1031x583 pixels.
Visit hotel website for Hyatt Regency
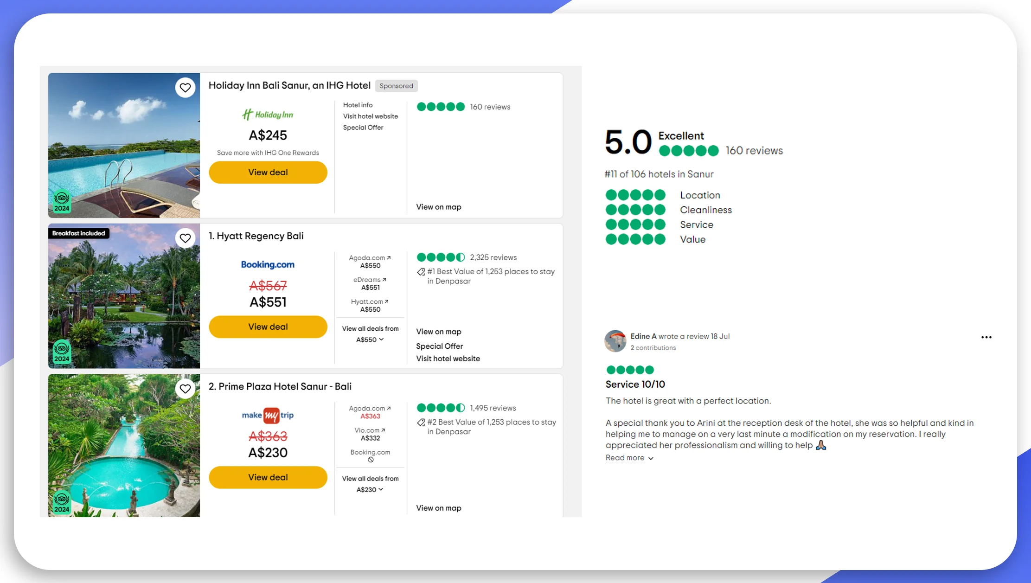tap(448, 359)
